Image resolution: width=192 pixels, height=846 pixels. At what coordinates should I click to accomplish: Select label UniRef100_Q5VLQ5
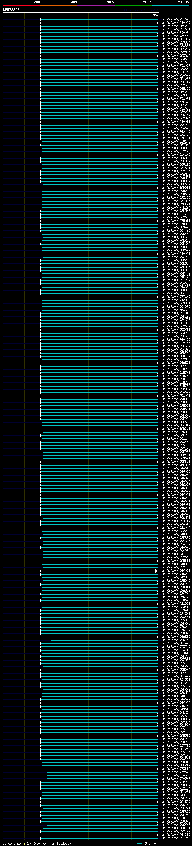click(x=176, y=568)
